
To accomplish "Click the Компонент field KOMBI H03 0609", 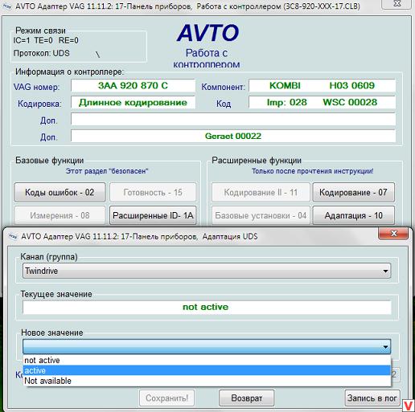I will 322,86.
